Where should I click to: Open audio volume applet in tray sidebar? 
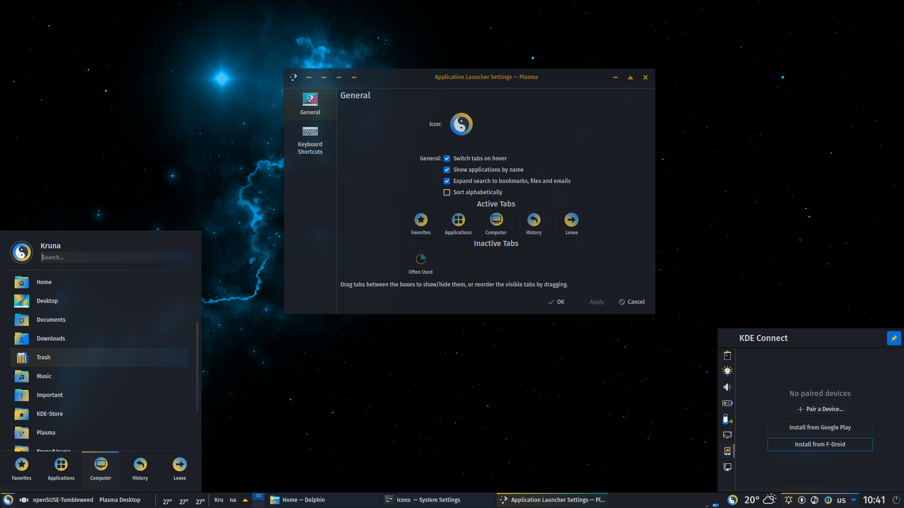(x=727, y=387)
